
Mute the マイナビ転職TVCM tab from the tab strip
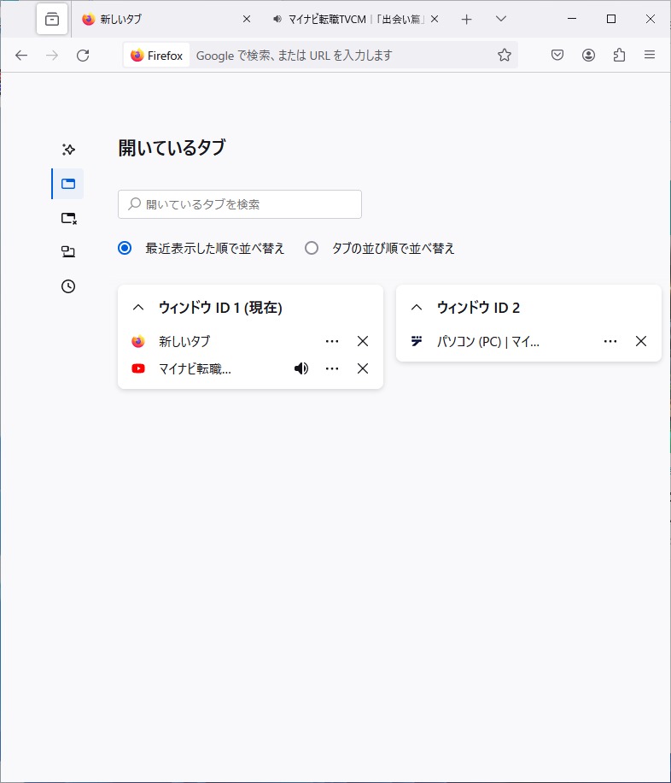(x=277, y=20)
